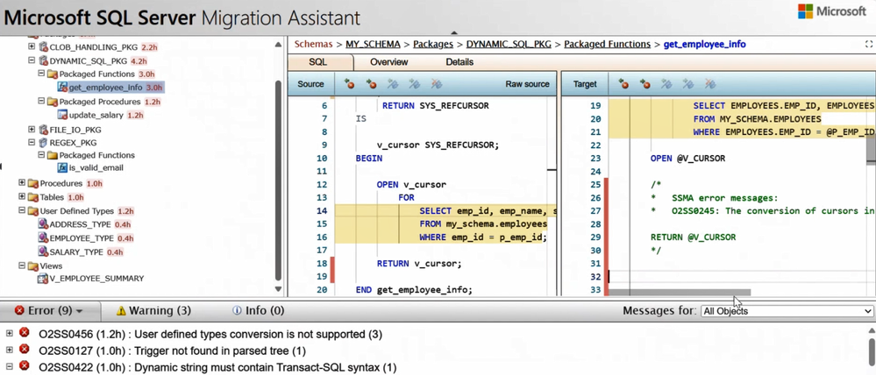This screenshot has height=375, width=876.
Task: Click the Views folder icon
Action: (x=33, y=265)
